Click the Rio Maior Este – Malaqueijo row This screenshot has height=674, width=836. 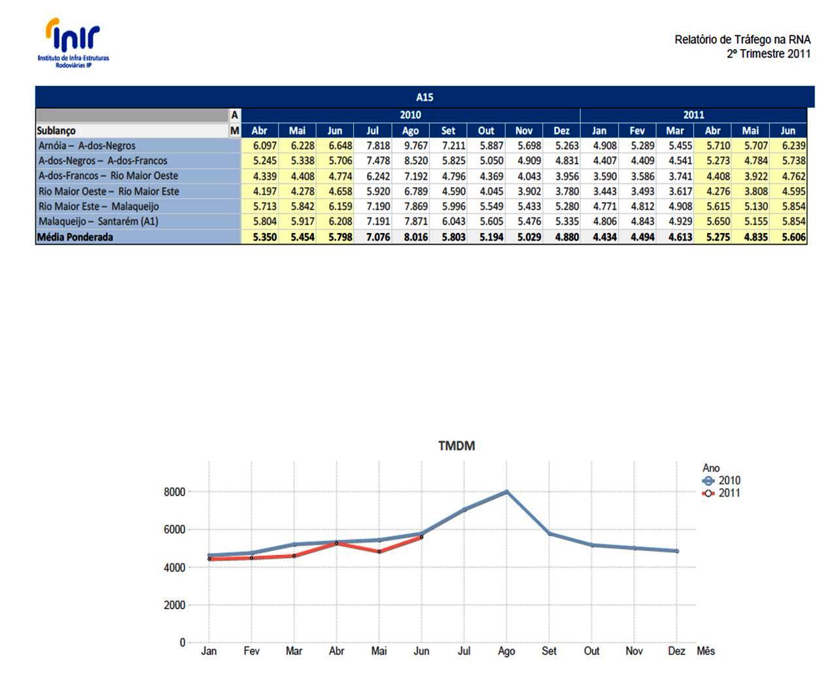(x=98, y=206)
